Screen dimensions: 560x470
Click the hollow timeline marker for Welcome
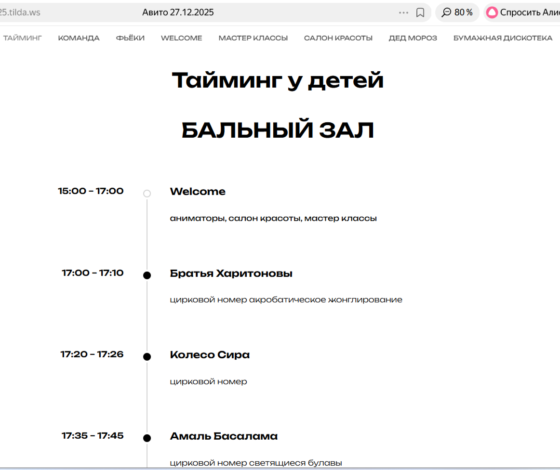(147, 194)
